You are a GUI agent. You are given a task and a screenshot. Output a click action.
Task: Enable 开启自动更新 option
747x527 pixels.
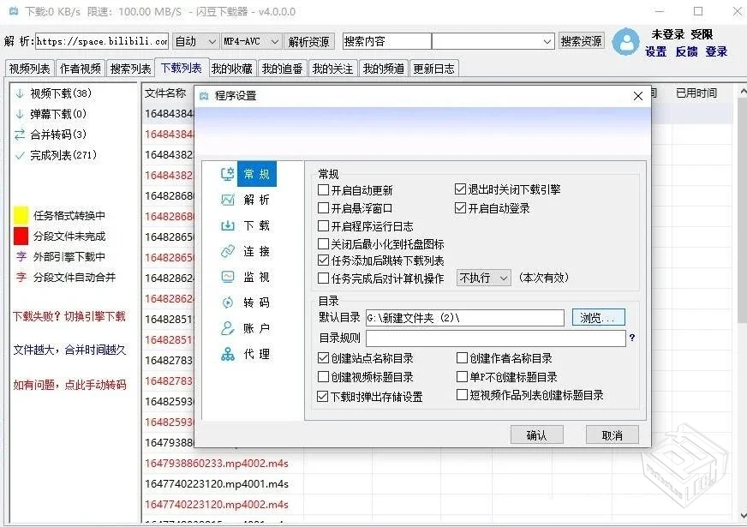point(324,189)
